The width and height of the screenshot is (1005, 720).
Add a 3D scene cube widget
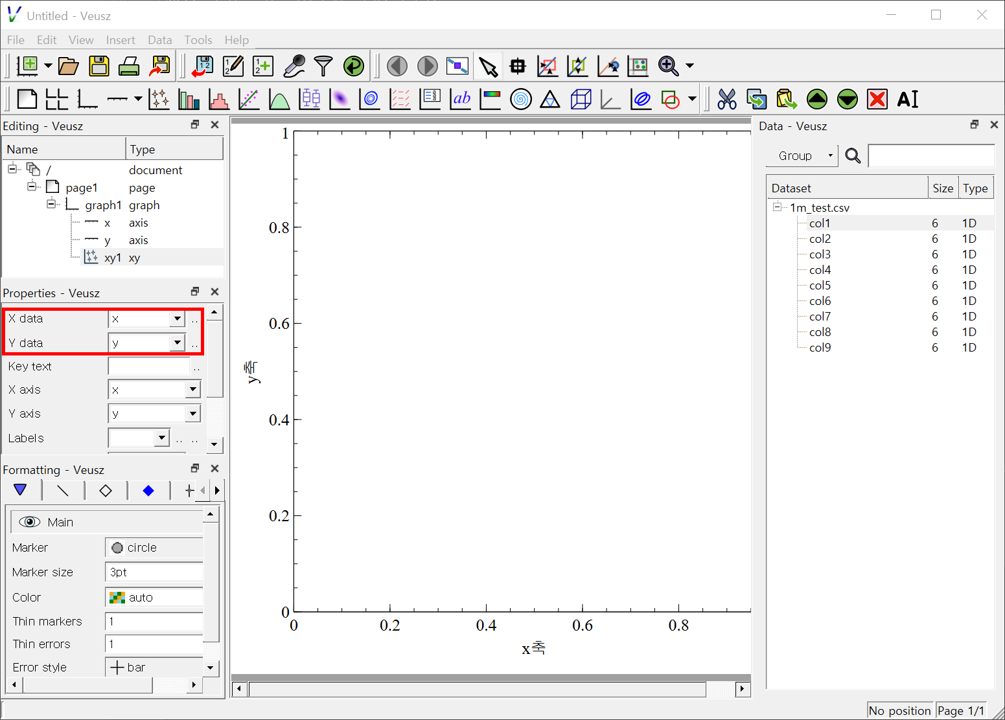[x=581, y=99]
